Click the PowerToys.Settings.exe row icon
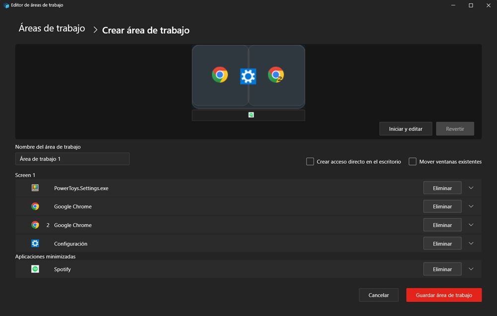The image size is (497, 316). pyautogui.click(x=35, y=188)
